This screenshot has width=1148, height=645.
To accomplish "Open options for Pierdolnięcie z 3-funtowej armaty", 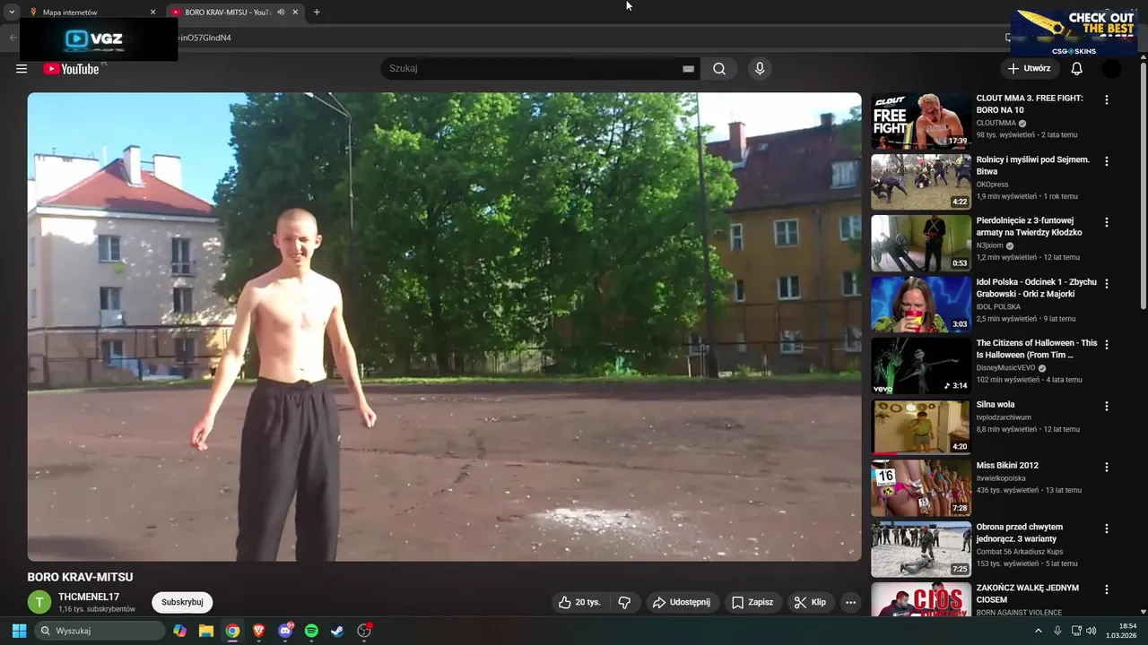I will tap(1107, 222).
